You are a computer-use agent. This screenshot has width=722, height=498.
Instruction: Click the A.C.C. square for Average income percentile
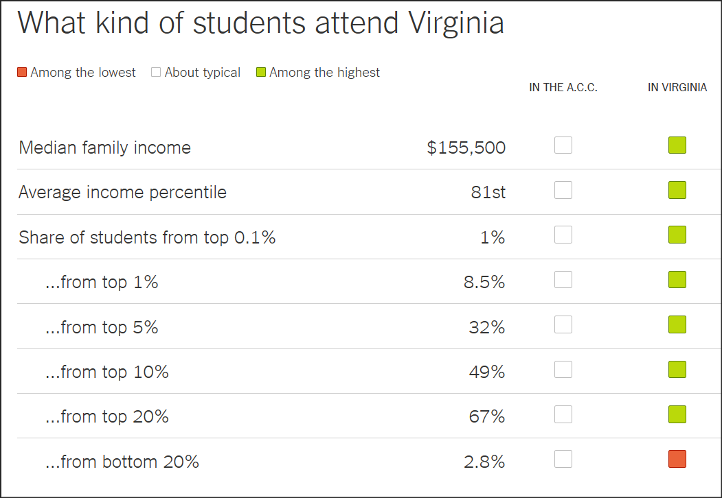click(x=563, y=190)
